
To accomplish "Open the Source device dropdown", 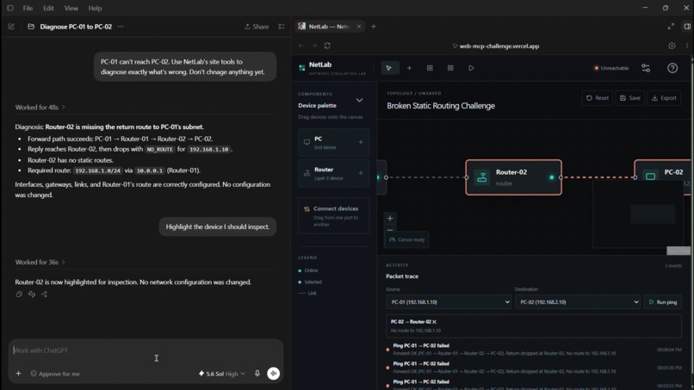I will [449, 302].
